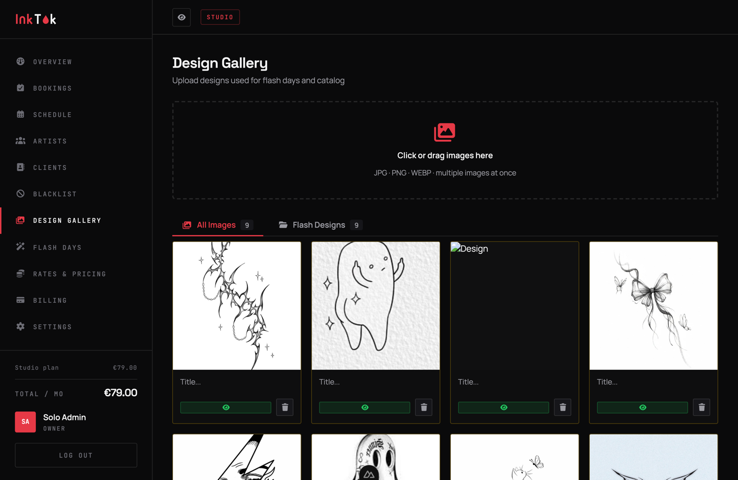Switch to the Flash Designs tab
This screenshot has width=738, height=480.
tap(320, 225)
